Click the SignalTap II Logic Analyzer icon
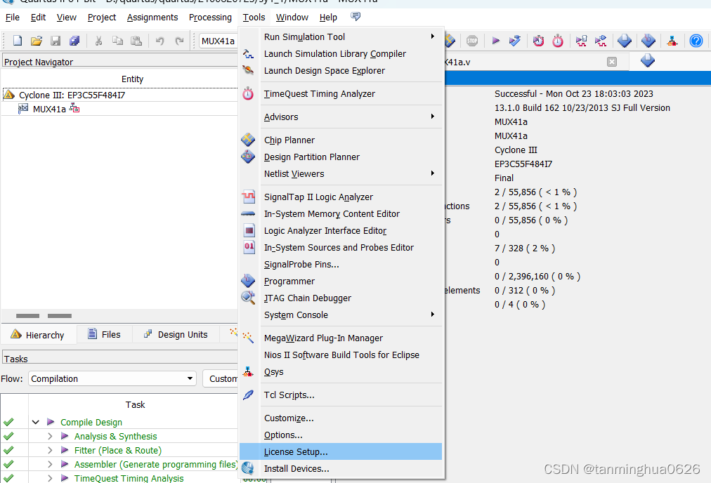This screenshot has width=711, height=483. pyautogui.click(x=249, y=197)
